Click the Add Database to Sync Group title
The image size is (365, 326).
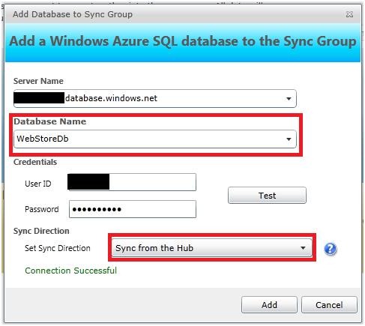[x=73, y=14]
